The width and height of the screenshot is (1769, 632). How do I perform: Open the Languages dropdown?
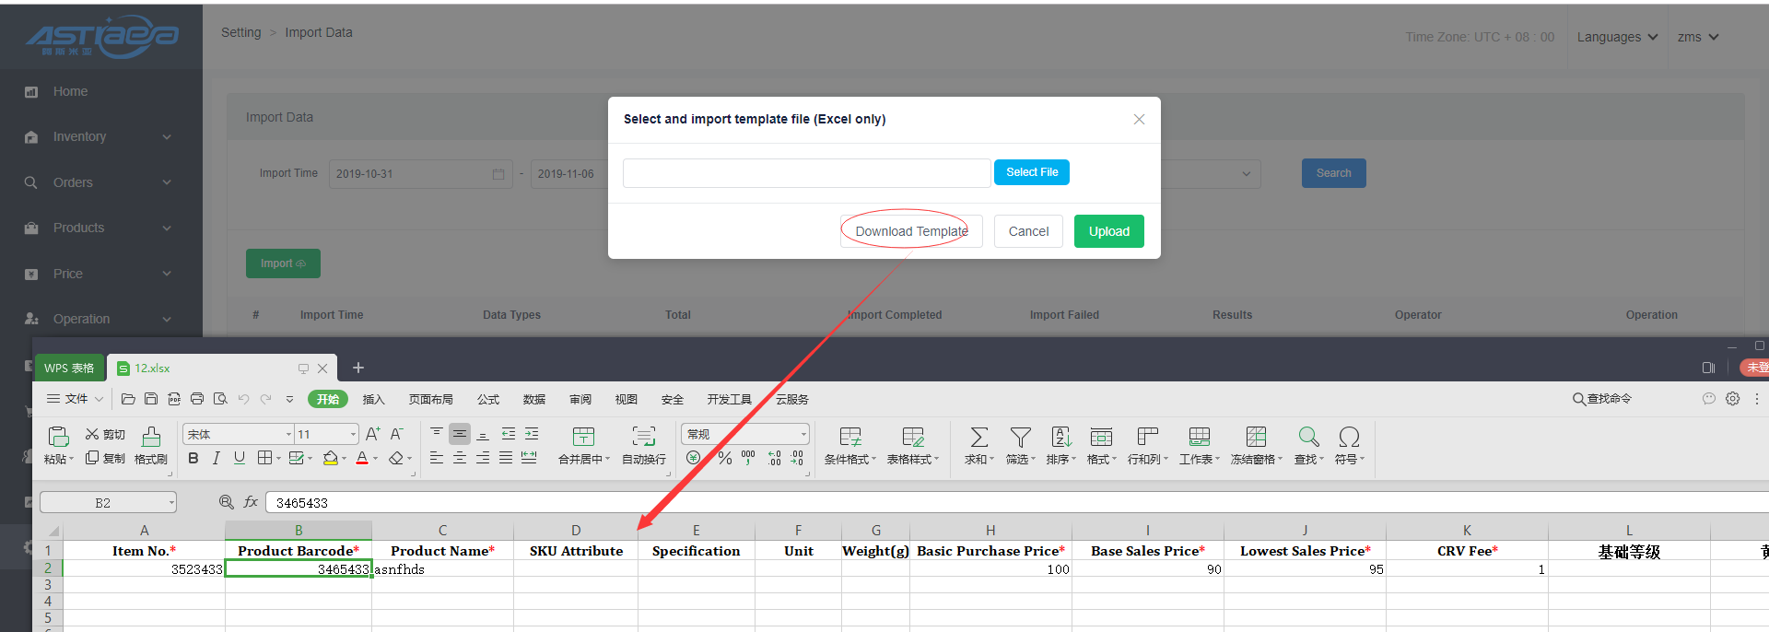1617,37
